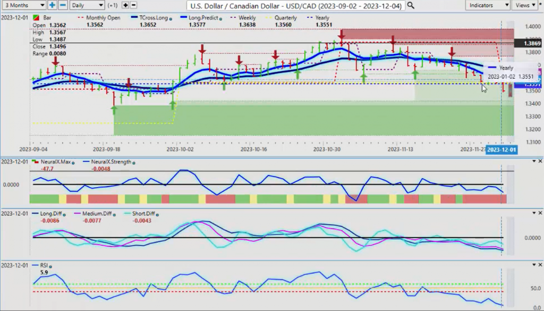
Task: Click the dot icon beside RSI
Action: [50, 266]
